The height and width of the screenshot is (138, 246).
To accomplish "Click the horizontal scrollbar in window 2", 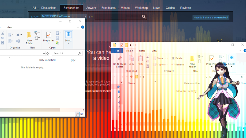I will tap(30, 110).
